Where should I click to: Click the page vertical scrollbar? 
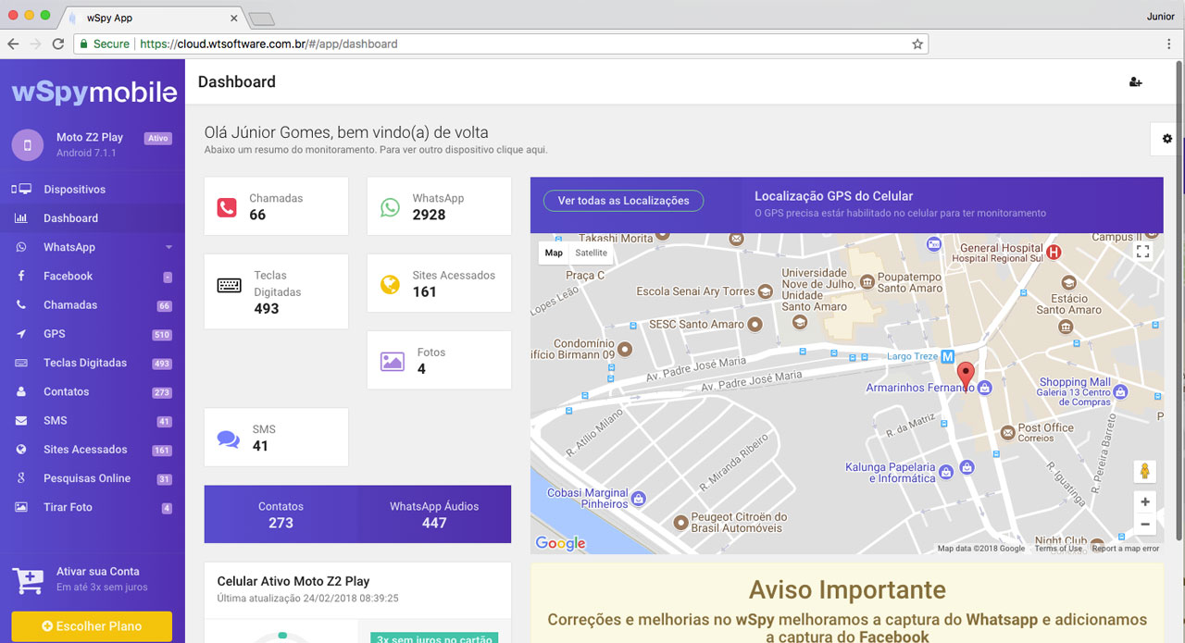tap(1179, 301)
